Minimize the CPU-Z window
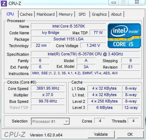Screen dimensions: 146x140 114,2
